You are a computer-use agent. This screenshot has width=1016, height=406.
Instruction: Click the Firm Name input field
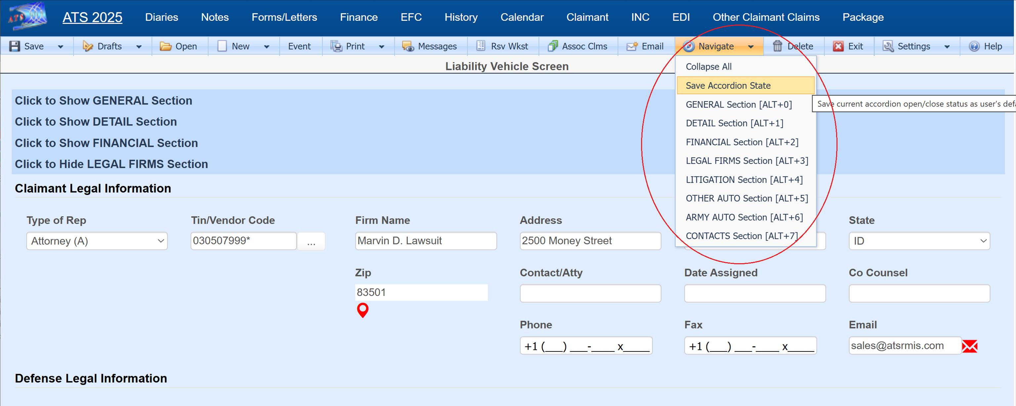click(x=426, y=240)
